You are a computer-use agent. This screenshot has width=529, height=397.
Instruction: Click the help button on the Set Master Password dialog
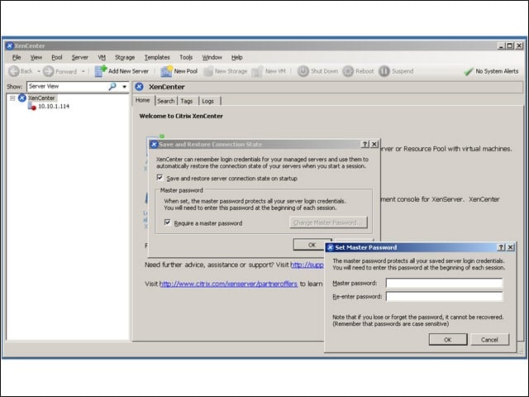point(502,247)
